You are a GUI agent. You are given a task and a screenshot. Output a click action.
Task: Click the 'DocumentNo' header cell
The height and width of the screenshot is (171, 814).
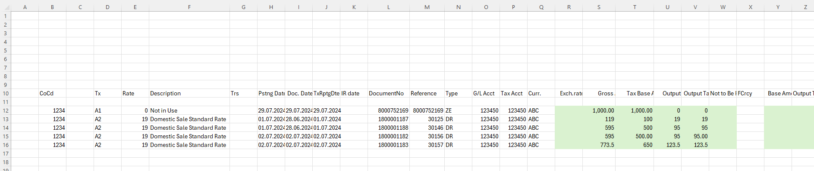coord(389,93)
